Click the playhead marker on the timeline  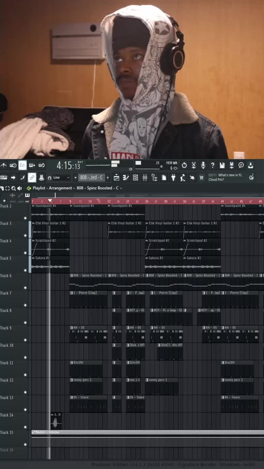[x=50, y=201]
